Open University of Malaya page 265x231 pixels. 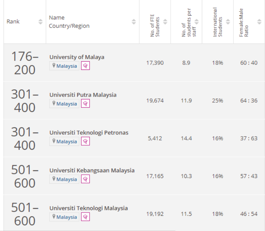pos(77,57)
